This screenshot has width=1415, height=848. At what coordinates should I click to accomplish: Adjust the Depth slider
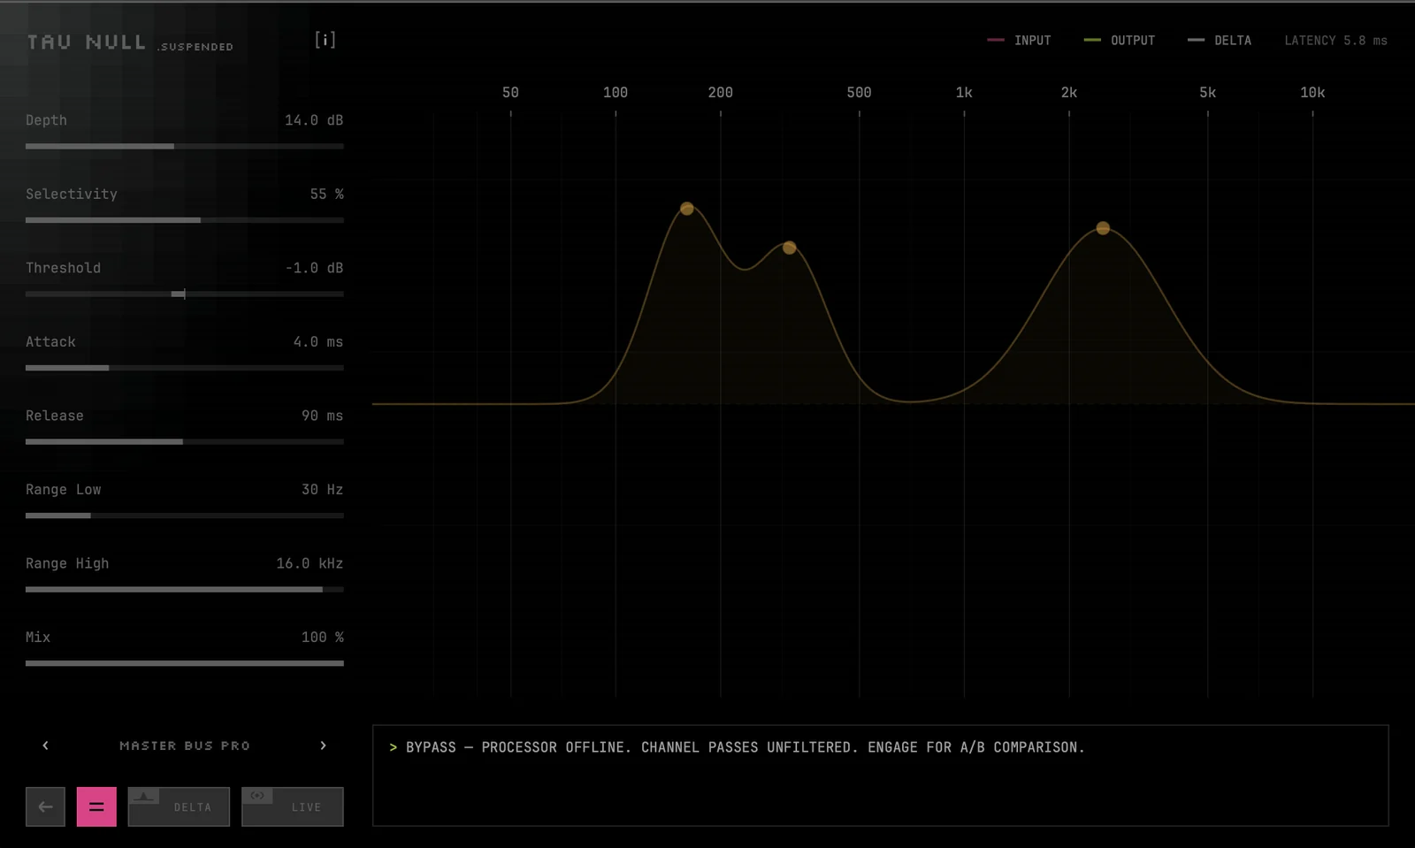185,146
